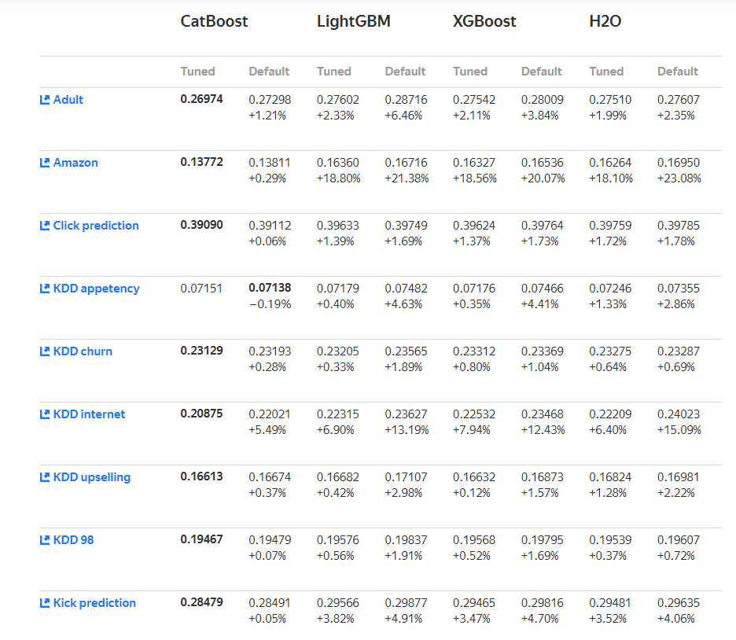Click the KDD 98 value 0.19539
Viewport: 736px width, 640px height.
(610, 540)
